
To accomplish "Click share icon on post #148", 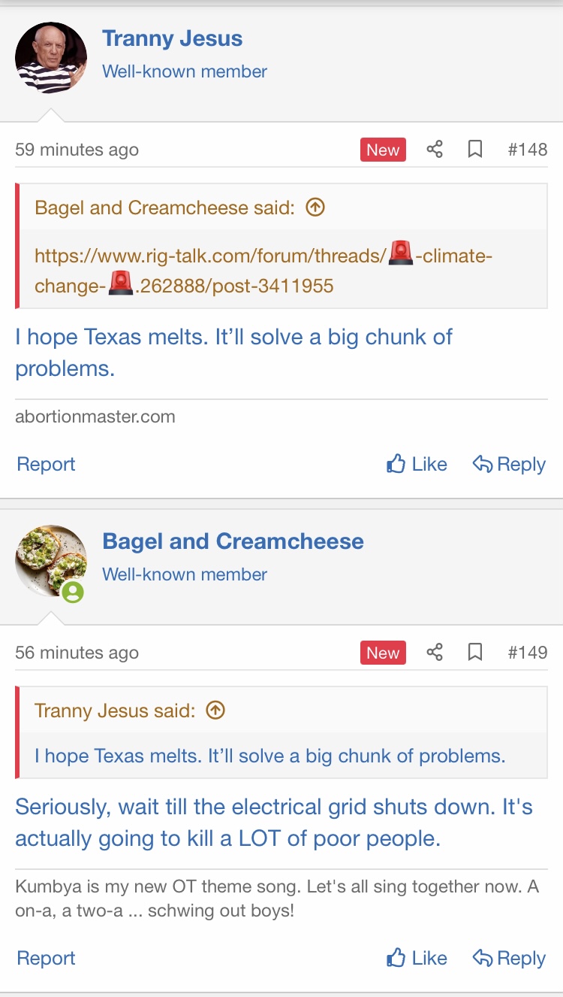I will point(435,150).
